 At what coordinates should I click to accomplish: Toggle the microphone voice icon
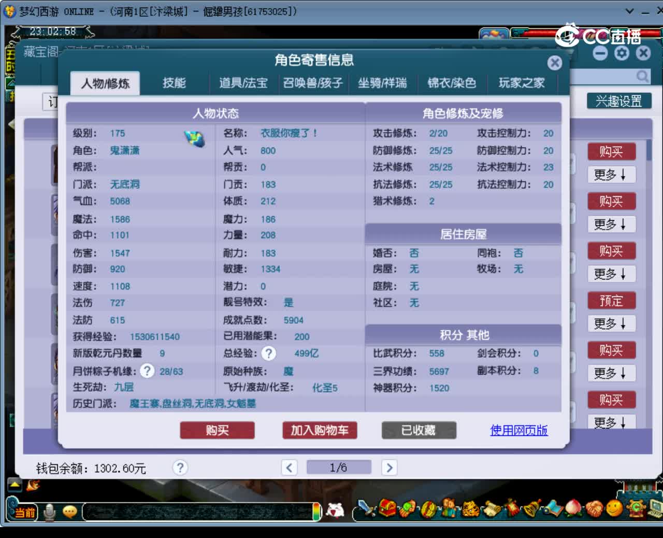coord(49,512)
